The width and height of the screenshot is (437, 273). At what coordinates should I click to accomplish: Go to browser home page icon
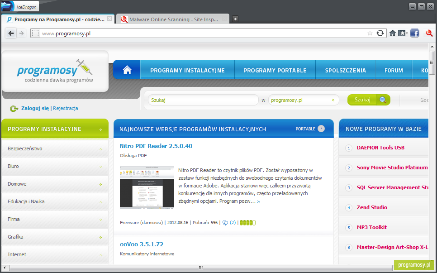tap(392, 33)
